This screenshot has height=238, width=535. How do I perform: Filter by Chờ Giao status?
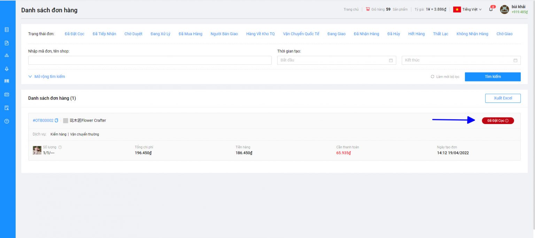(504, 34)
